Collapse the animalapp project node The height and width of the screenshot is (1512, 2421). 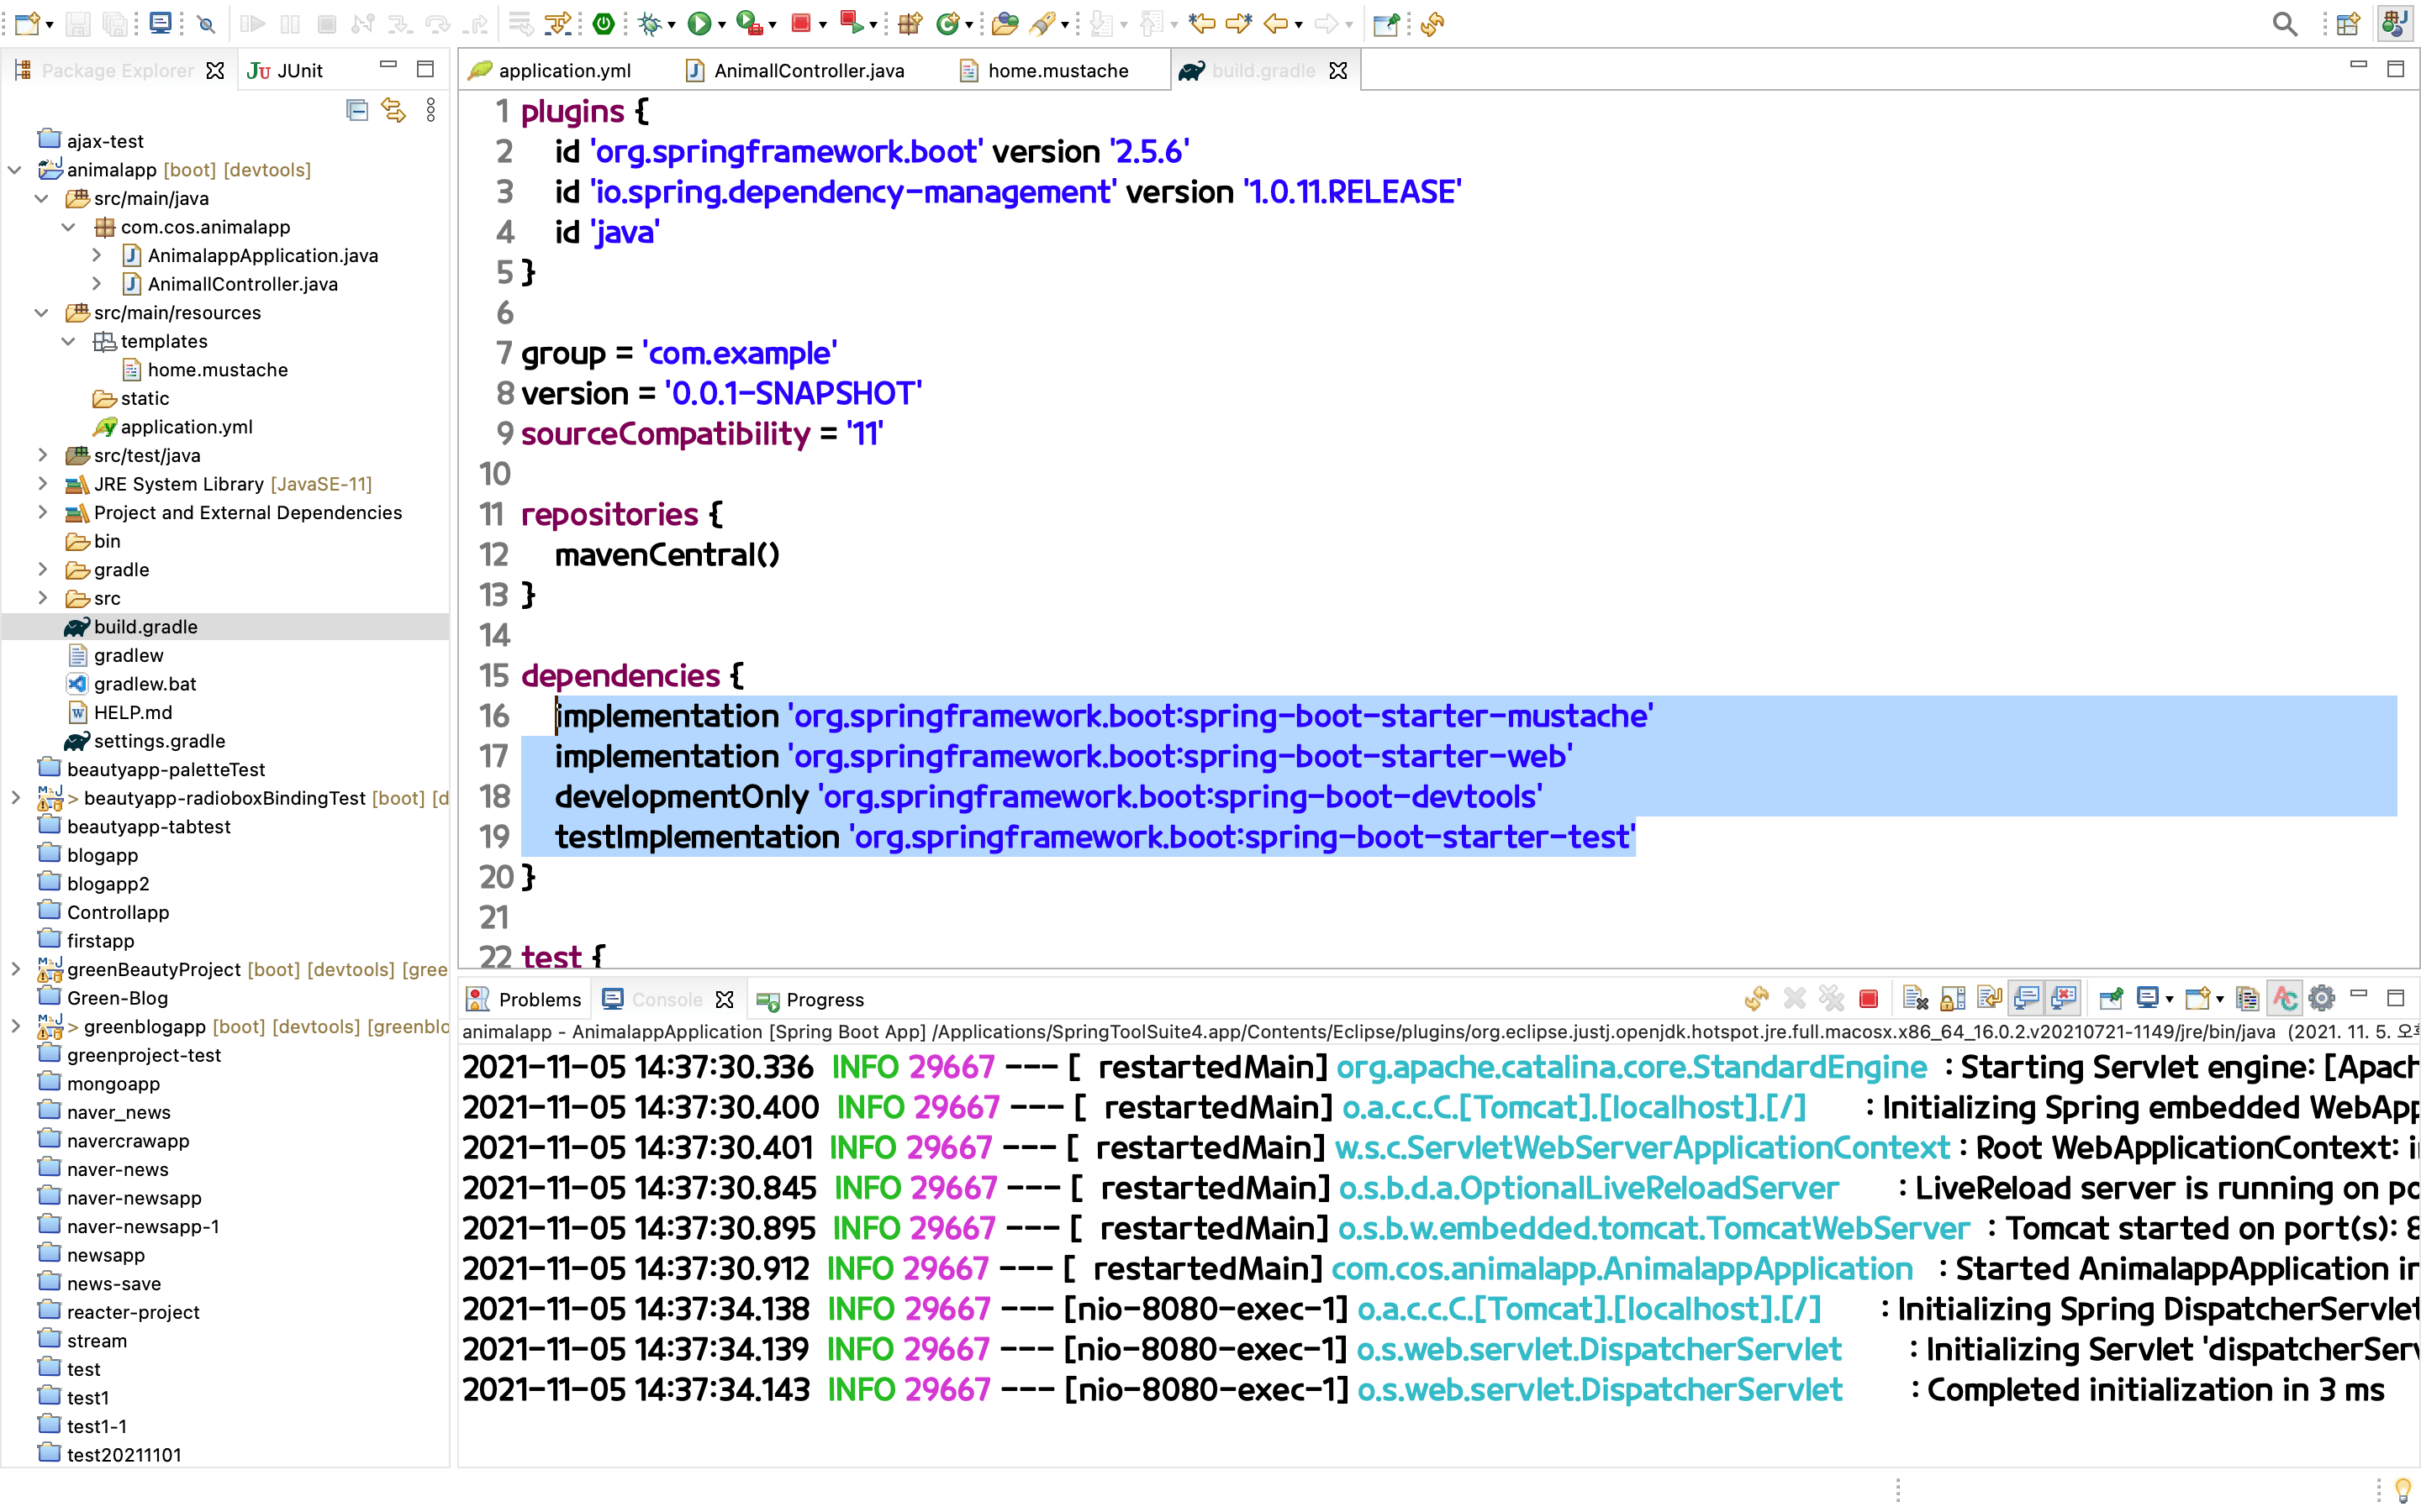[15, 170]
